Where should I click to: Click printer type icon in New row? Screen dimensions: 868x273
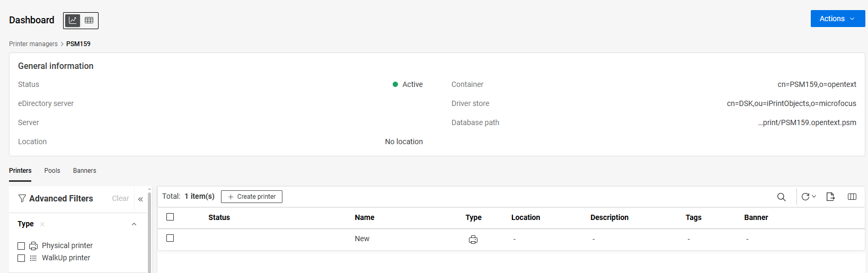click(x=473, y=240)
